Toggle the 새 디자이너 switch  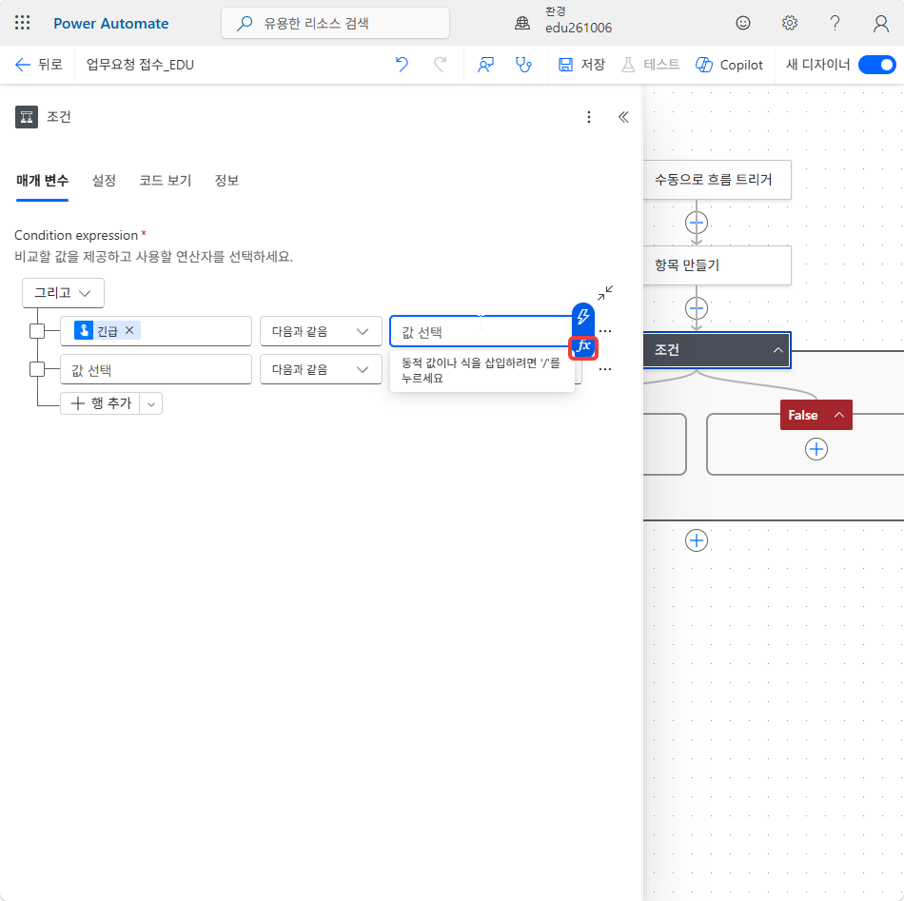pos(877,65)
